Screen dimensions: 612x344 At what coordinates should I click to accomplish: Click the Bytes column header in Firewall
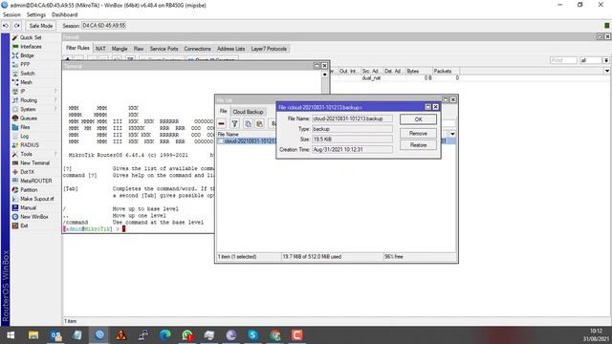(419, 71)
